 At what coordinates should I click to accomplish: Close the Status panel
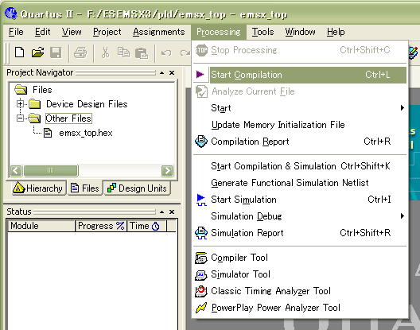point(172,212)
